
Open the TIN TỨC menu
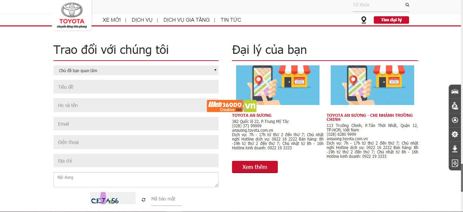pyautogui.click(x=231, y=20)
